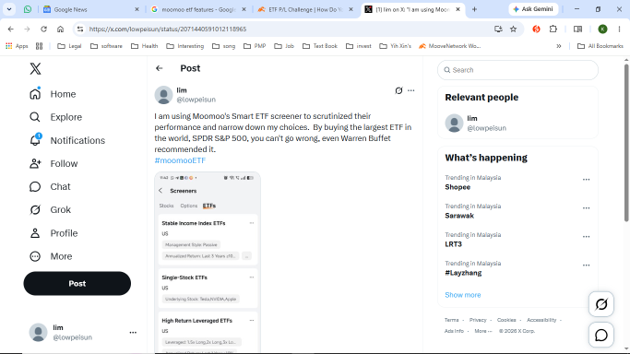Image resolution: width=630 pixels, height=354 pixels.
Task: Open lim's avatar on the post
Action: pos(163,95)
